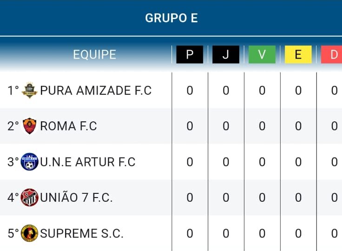Viewport: 342px width, 251px height.
Task: Click the Pura Amizade F.C team crest
Action: pos(29,90)
